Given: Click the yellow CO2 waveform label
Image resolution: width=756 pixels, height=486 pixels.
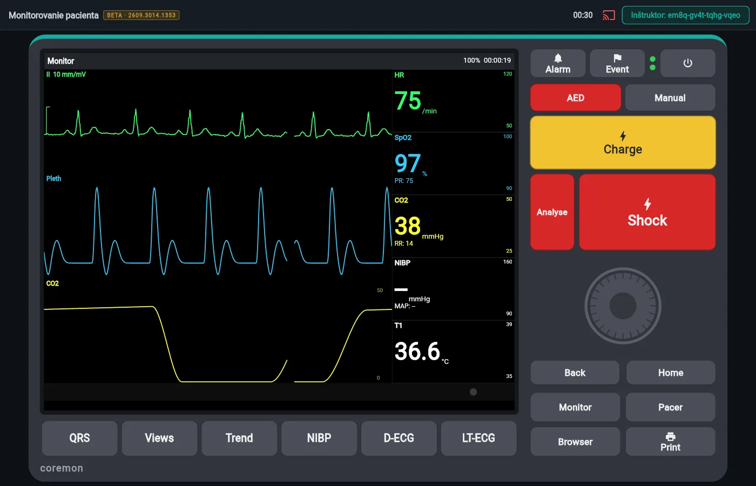Looking at the screenshot, I should click(x=52, y=283).
